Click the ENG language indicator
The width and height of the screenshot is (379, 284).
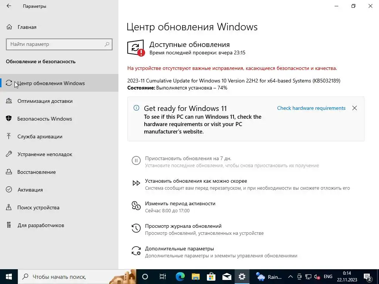pyautogui.click(x=328, y=277)
